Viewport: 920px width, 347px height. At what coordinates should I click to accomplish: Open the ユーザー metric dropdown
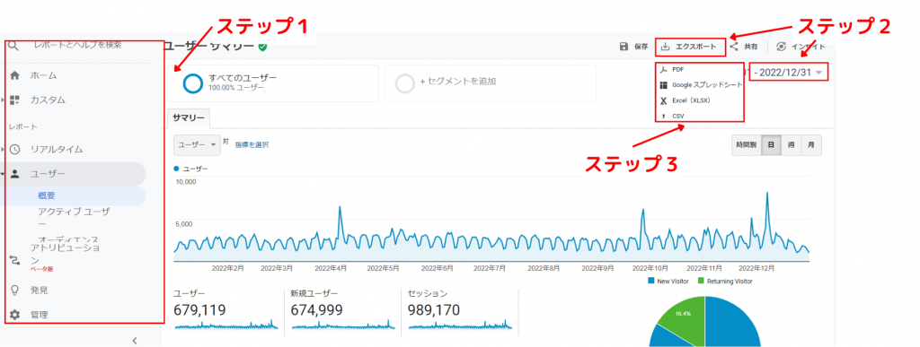197,144
